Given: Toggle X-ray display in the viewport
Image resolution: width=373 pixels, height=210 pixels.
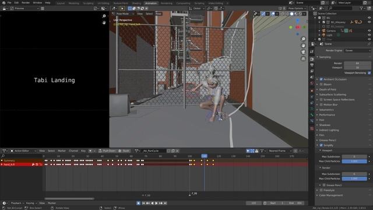Looking at the screenshot, I should 282,14.
